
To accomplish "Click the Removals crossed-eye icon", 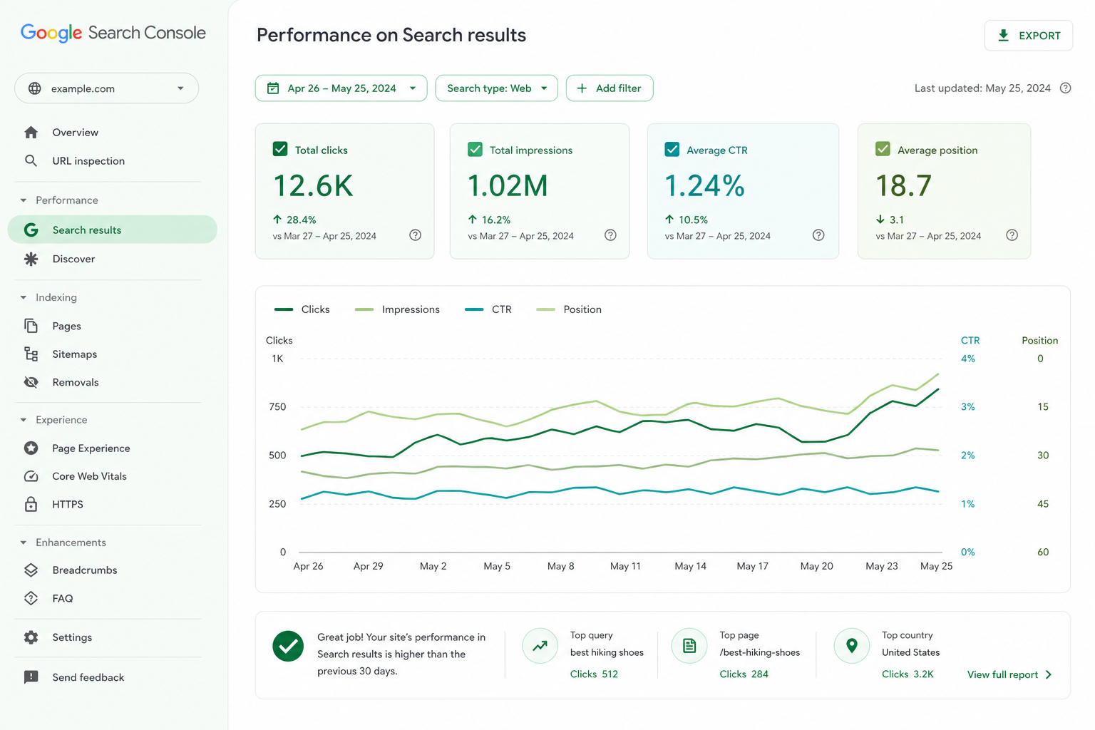I will tap(31, 382).
